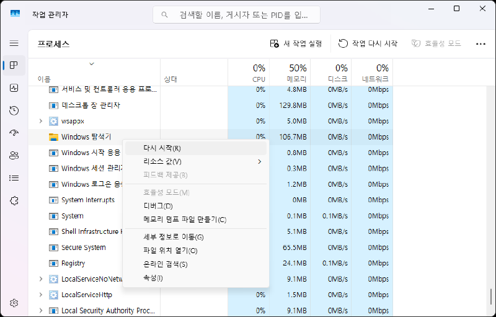Open the hamburger navigation menu
The width and height of the screenshot is (496, 317).
(x=14, y=43)
